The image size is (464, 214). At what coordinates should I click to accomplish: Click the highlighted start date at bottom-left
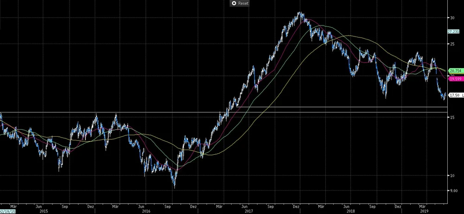[x=6, y=210]
